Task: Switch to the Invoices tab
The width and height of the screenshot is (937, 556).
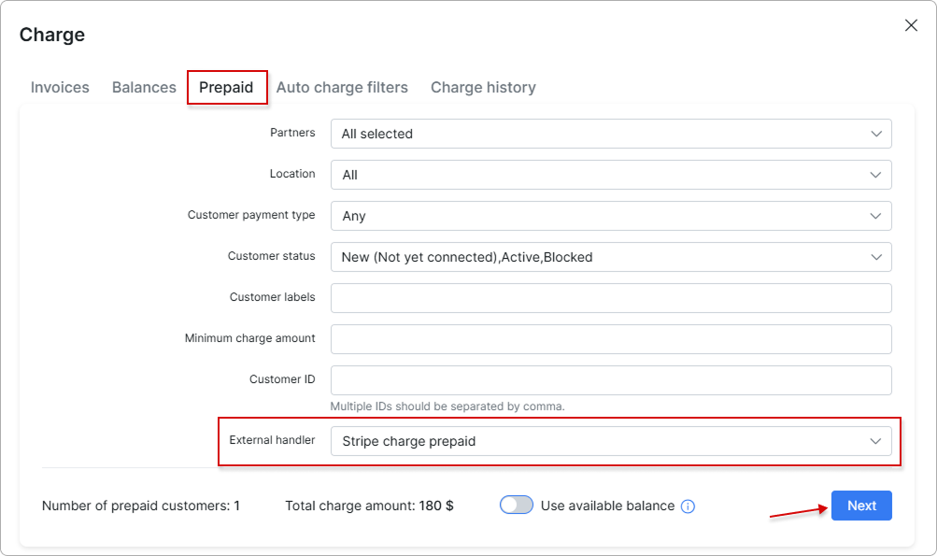Action: [60, 88]
